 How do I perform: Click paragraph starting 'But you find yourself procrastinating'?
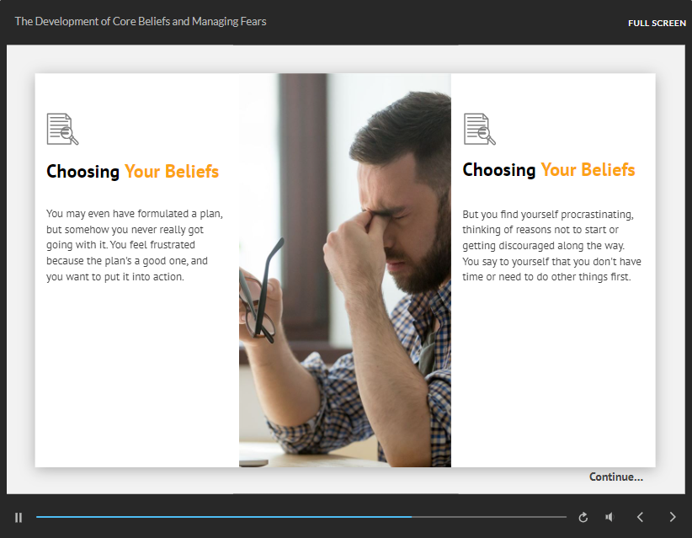[551, 246]
